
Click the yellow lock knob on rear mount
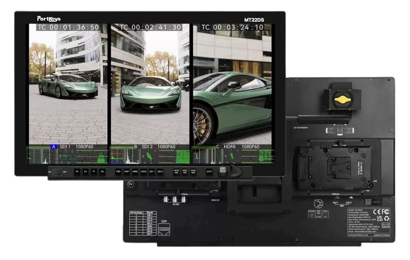342,99
